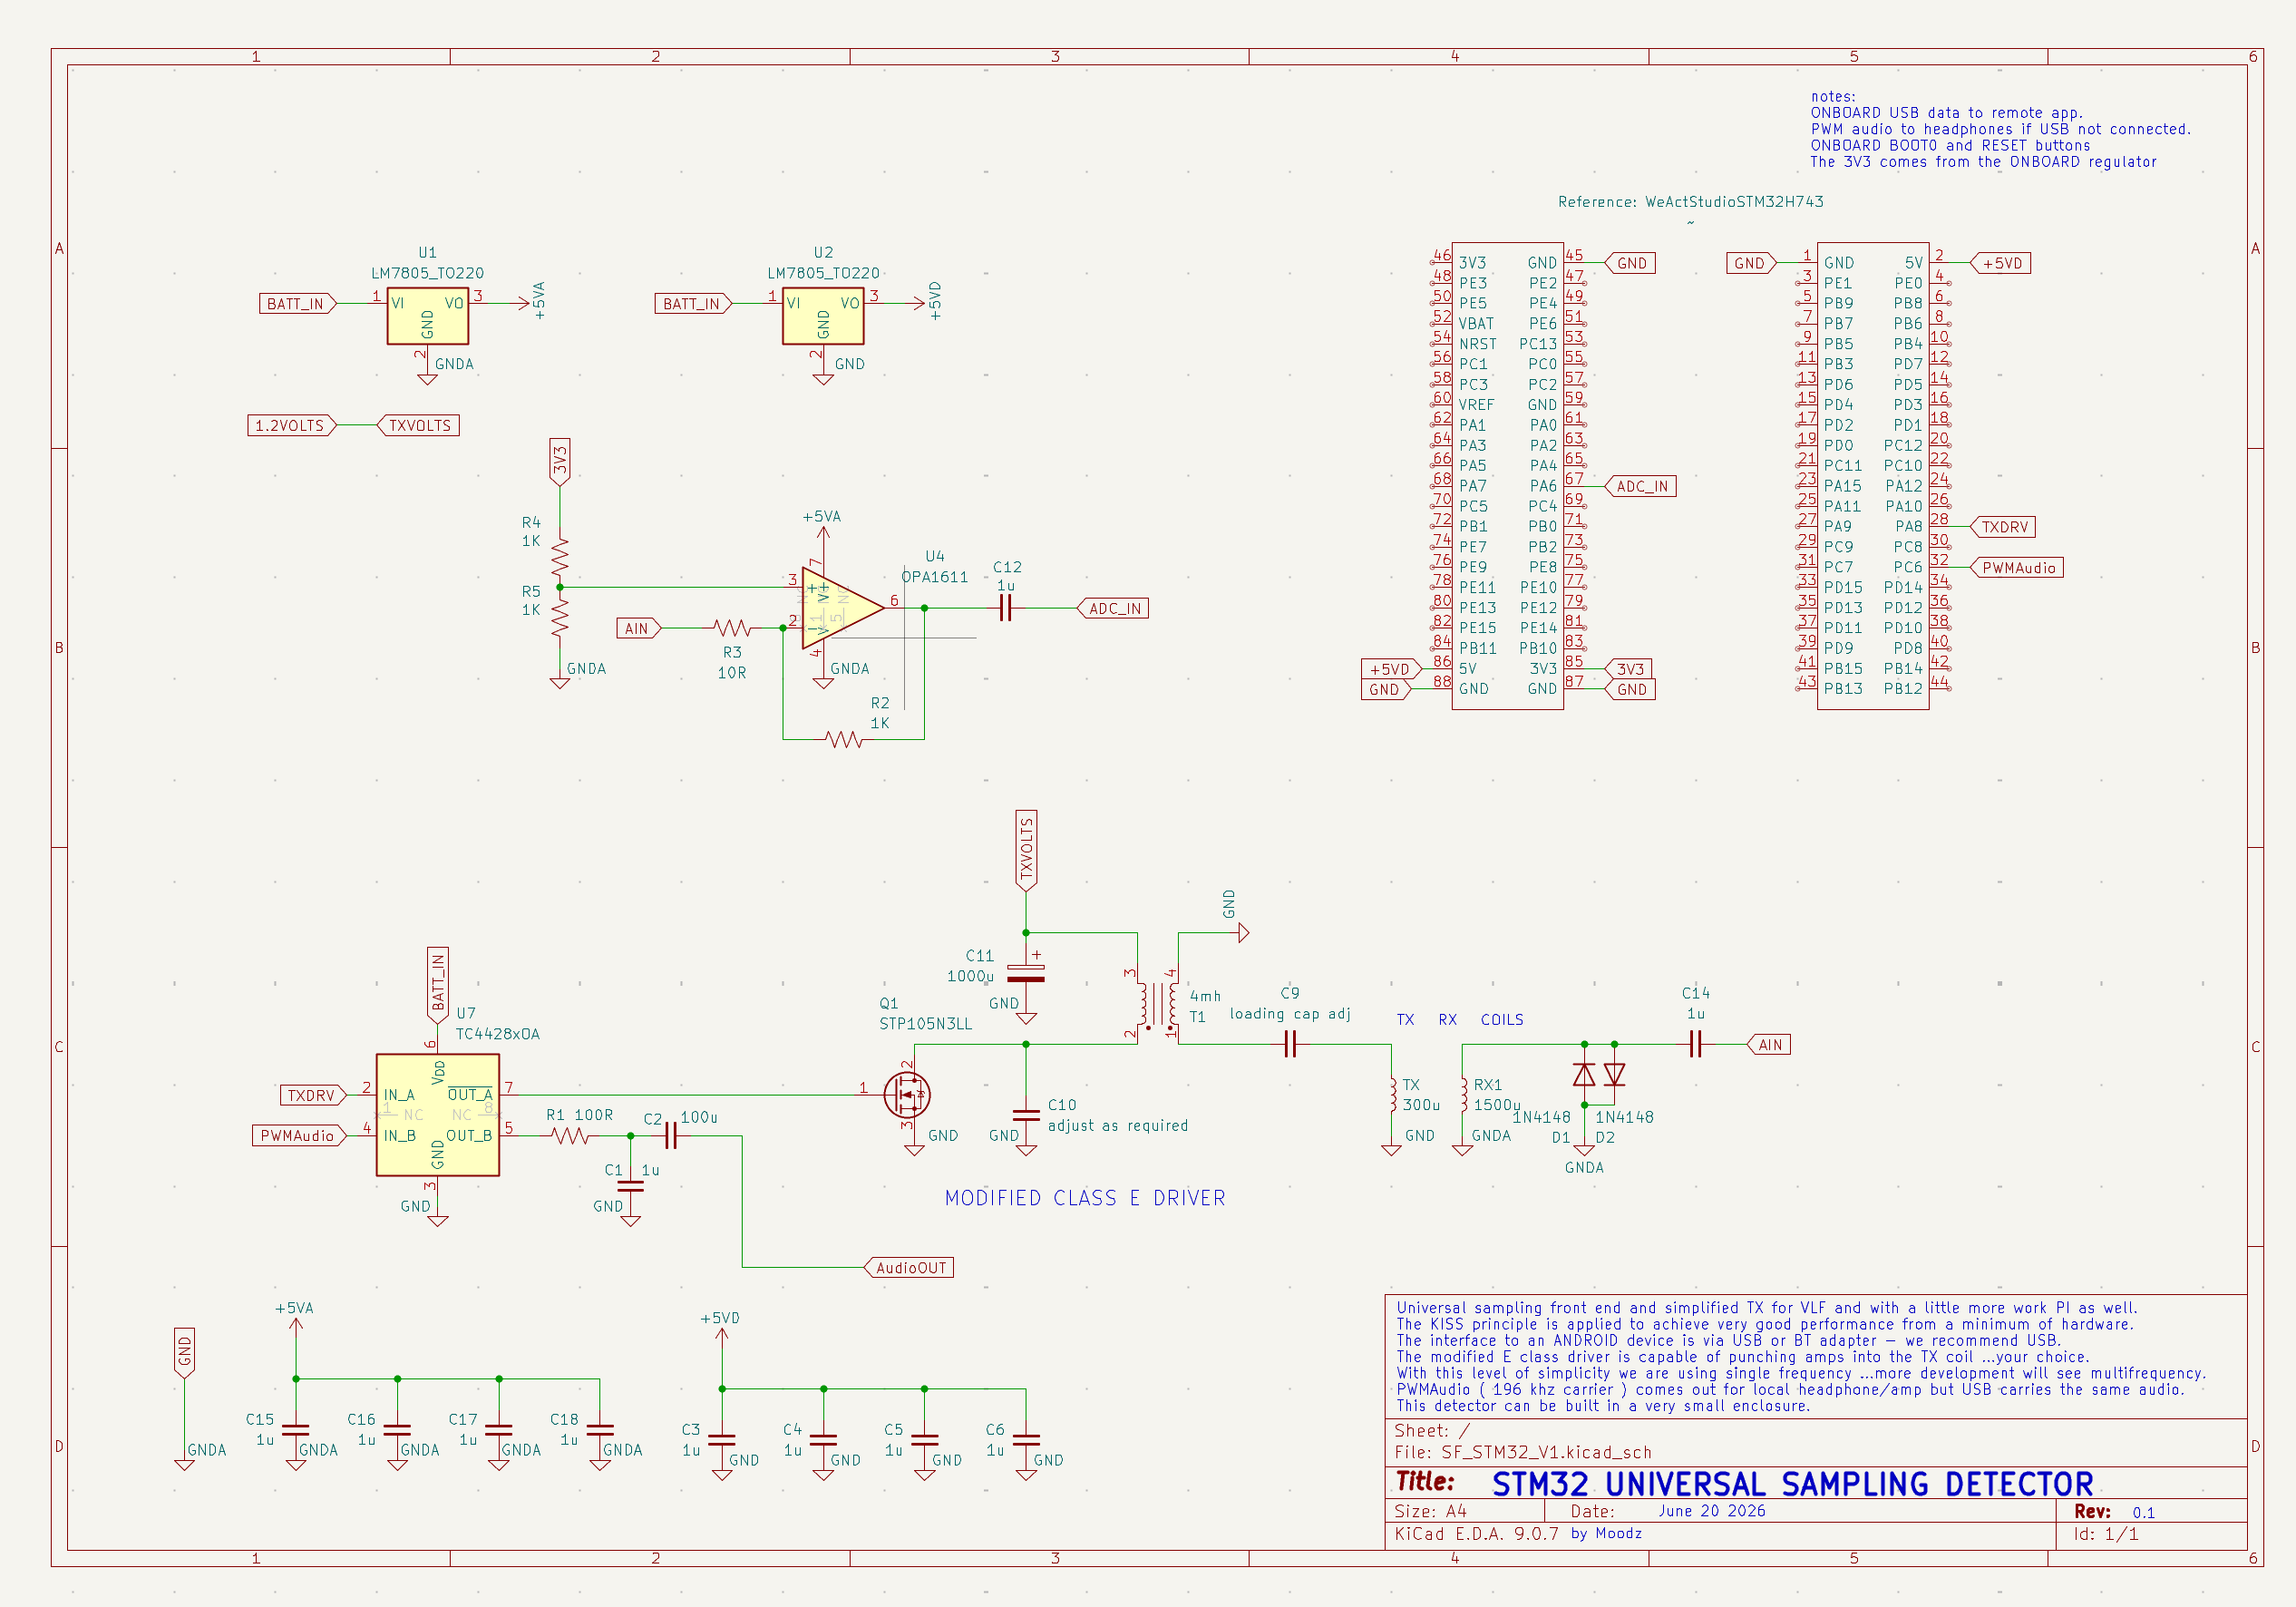Viewport: 2296px width, 1607px height.
Task: Select capacitor C2 100u symbol
Action: point(671,1135)
